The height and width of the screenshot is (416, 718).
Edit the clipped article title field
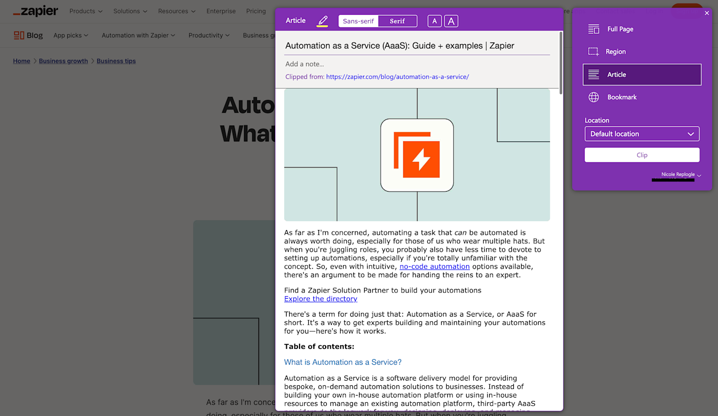pyautogui.click(x=417, y=46)
